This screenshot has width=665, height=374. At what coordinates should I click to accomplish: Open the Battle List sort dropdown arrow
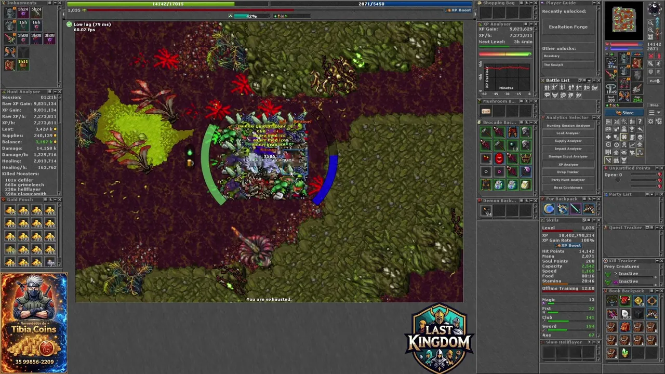click(589, 81)
